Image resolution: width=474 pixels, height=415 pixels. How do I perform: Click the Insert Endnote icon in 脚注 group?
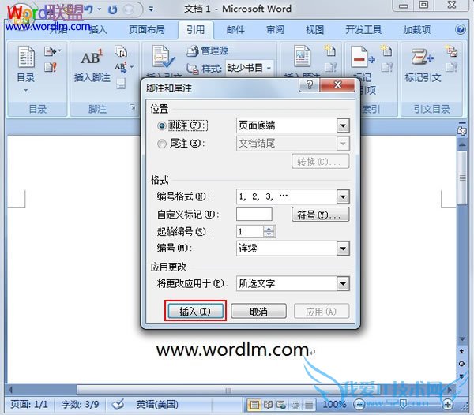tap(121, 51)
